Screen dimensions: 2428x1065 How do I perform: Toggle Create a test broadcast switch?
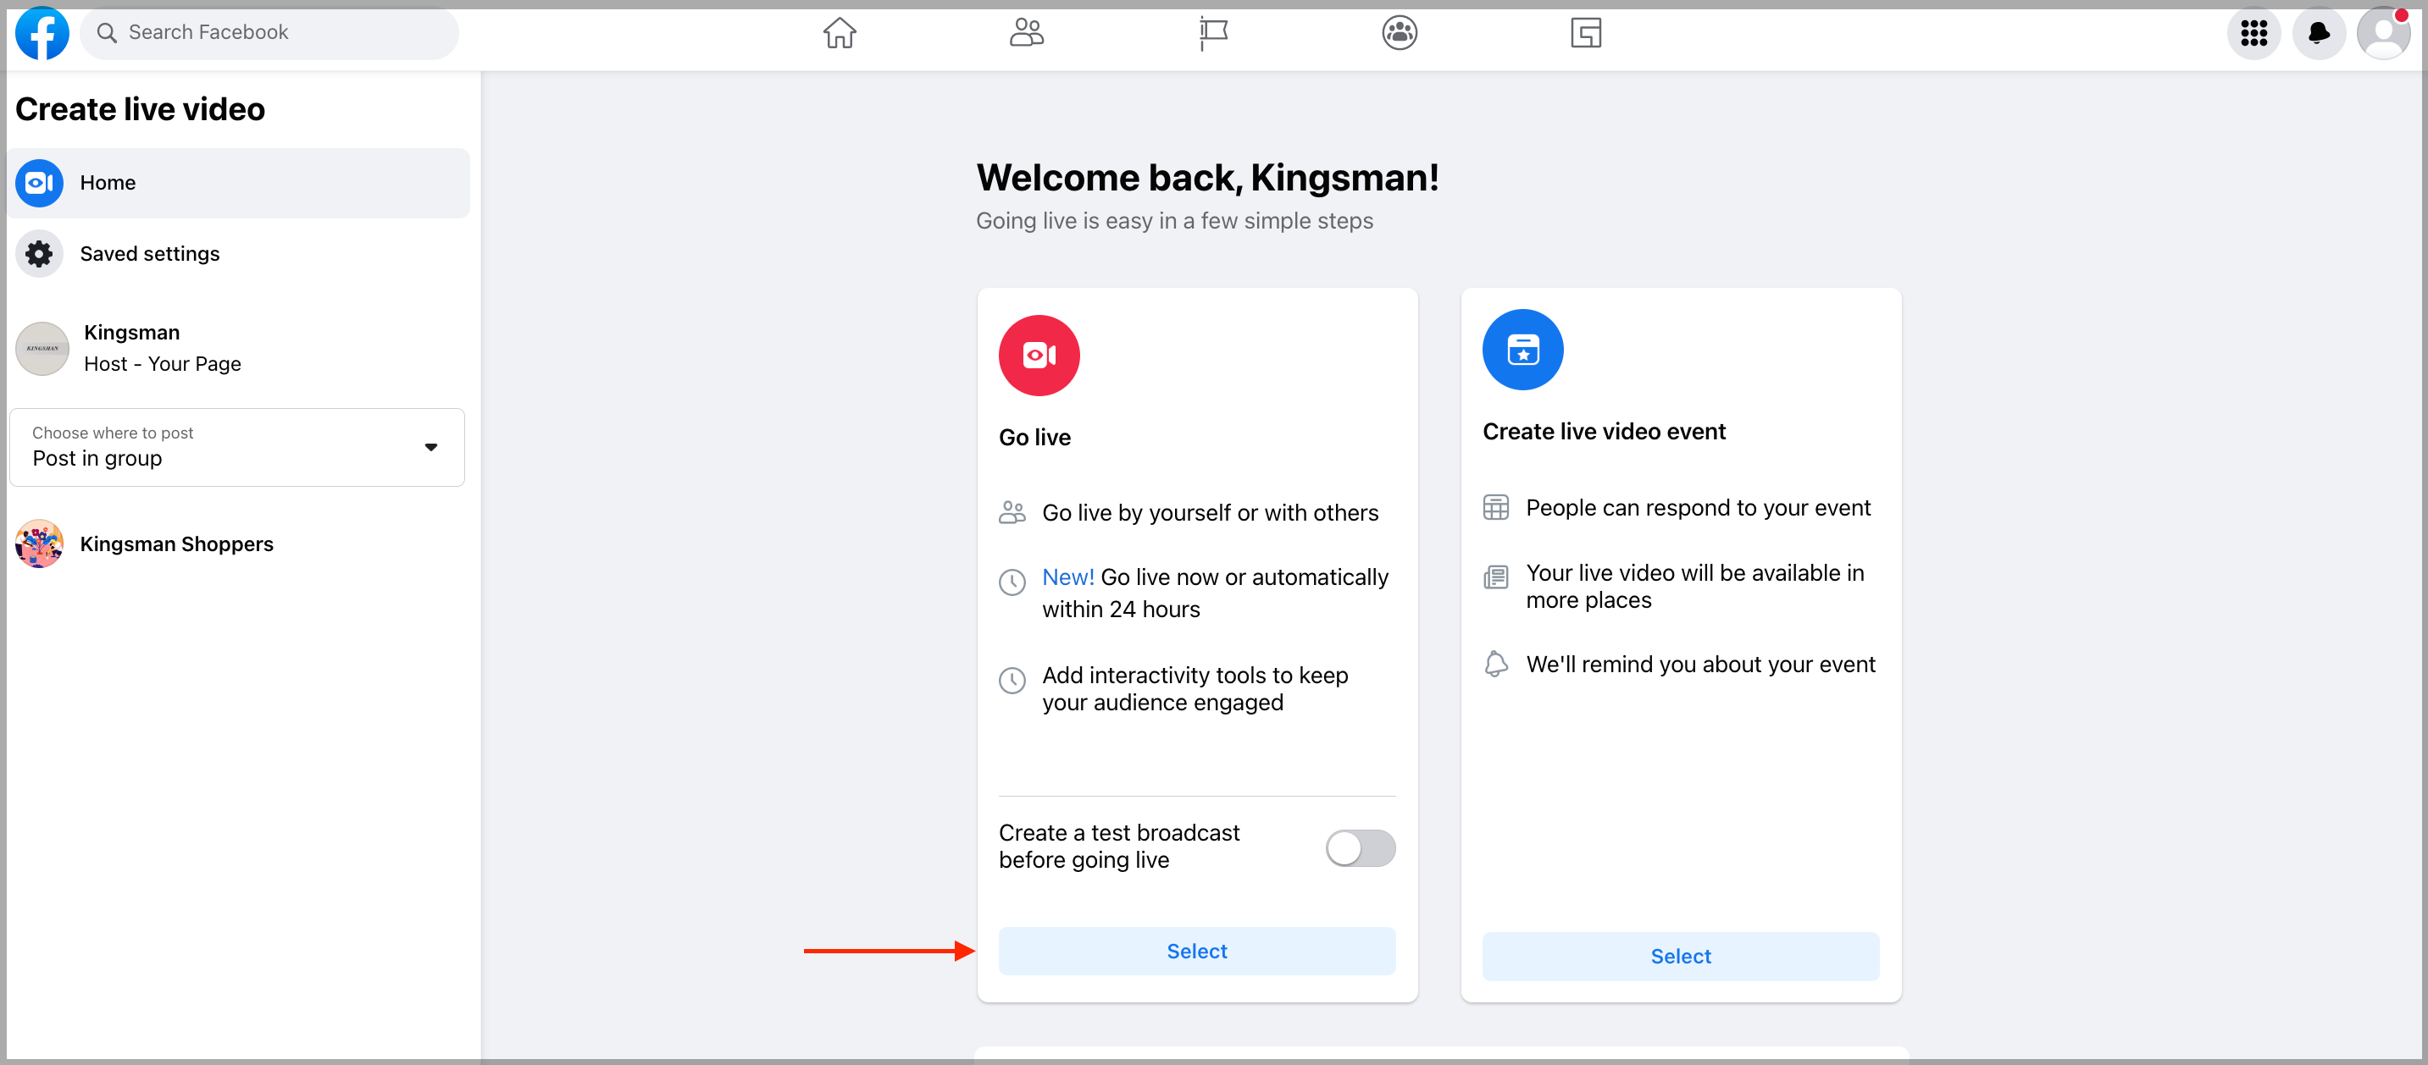click(x=1360, y=847)
